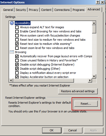Check Close unused folders in History and Favorites
Image resolution: width=106 pixels, height=136 pixels.
17,60
